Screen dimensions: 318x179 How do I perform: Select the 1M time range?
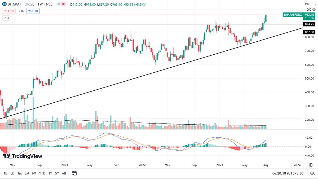(20, 173)
